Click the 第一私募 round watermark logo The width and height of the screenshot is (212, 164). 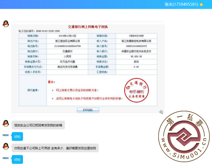(184, 136)
